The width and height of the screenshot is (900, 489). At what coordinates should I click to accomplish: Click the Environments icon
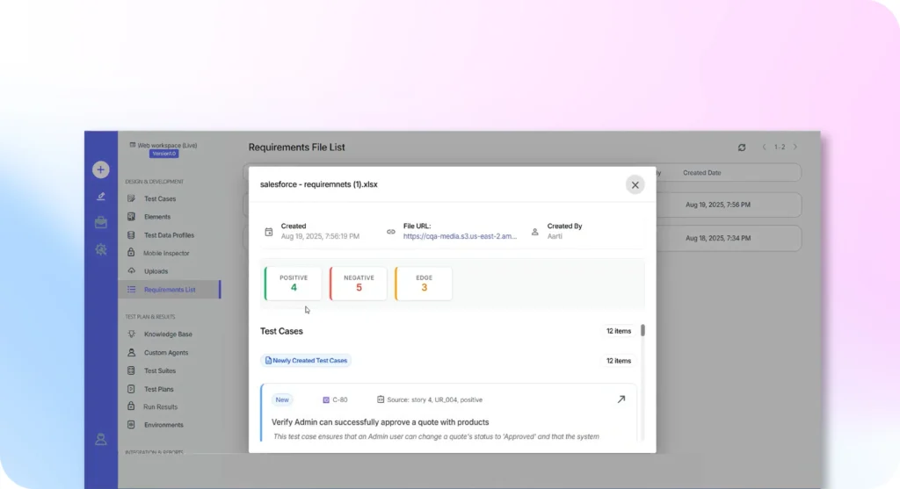coord(132,425)
